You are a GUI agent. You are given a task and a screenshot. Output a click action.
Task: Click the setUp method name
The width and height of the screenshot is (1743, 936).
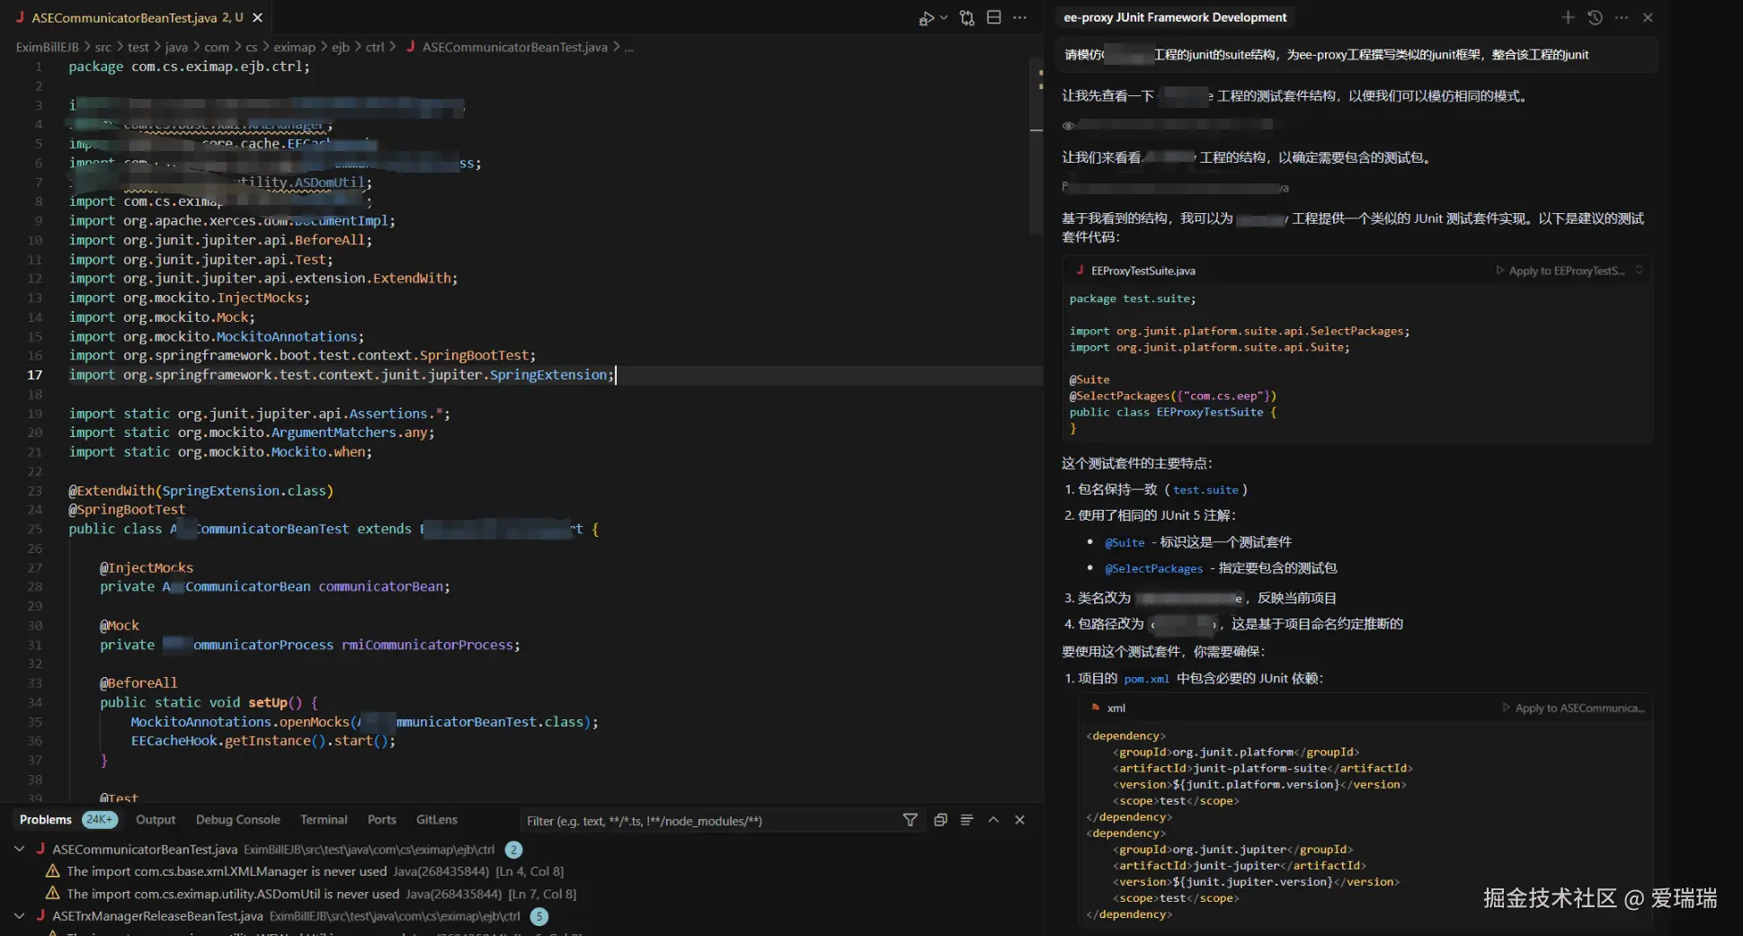click(268, 702)
